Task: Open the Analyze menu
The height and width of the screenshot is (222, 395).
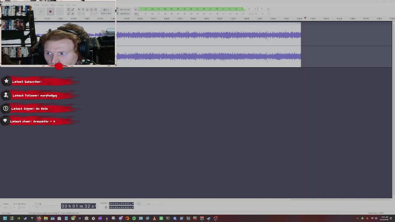Action: 60,5
